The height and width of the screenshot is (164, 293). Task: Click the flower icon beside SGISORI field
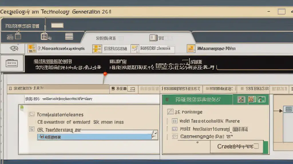135,49
